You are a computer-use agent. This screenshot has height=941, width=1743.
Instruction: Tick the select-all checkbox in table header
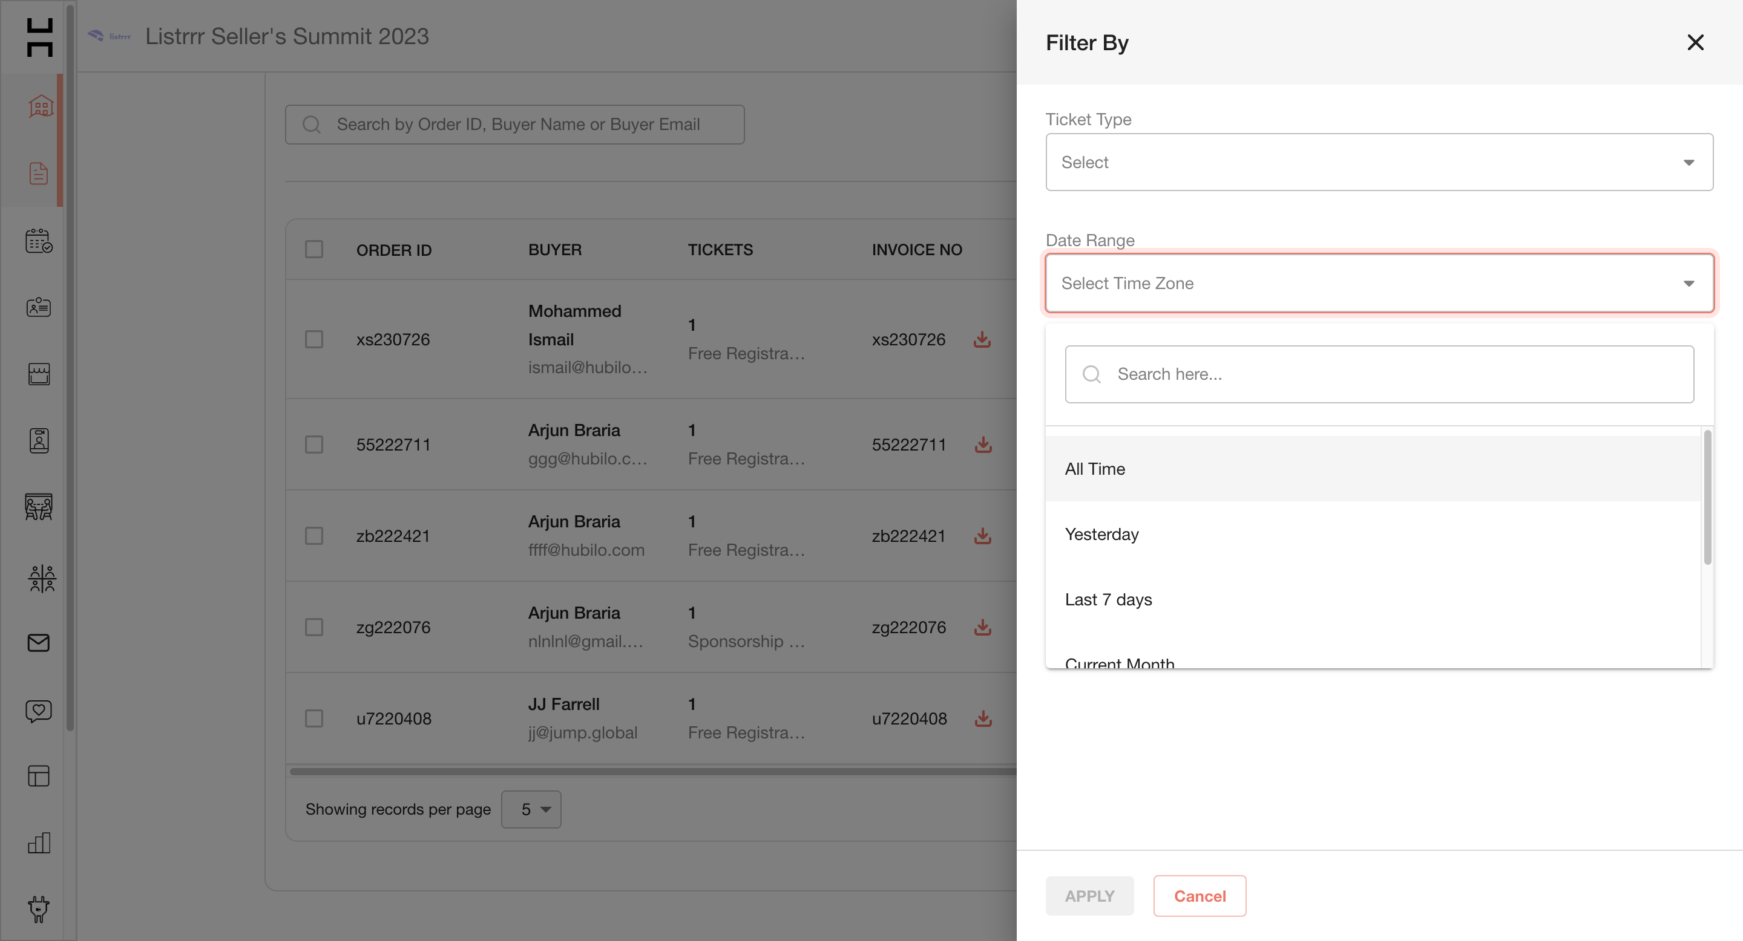314,249
